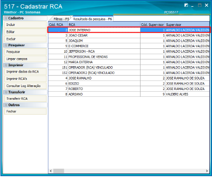
Task: Select the JOSE RAMALHO RCA row
Action: tap(129, 78)
